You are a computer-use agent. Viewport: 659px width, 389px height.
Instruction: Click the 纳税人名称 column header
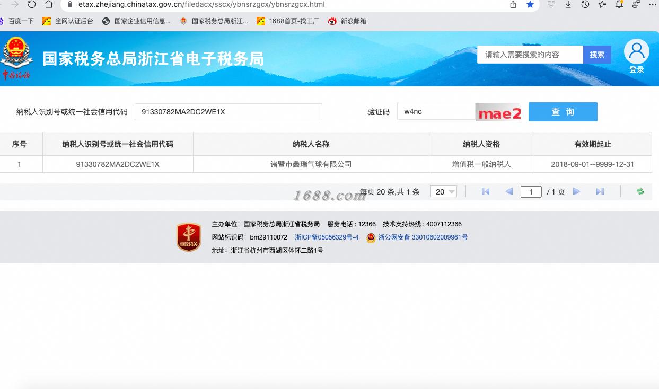click(311, 144)
